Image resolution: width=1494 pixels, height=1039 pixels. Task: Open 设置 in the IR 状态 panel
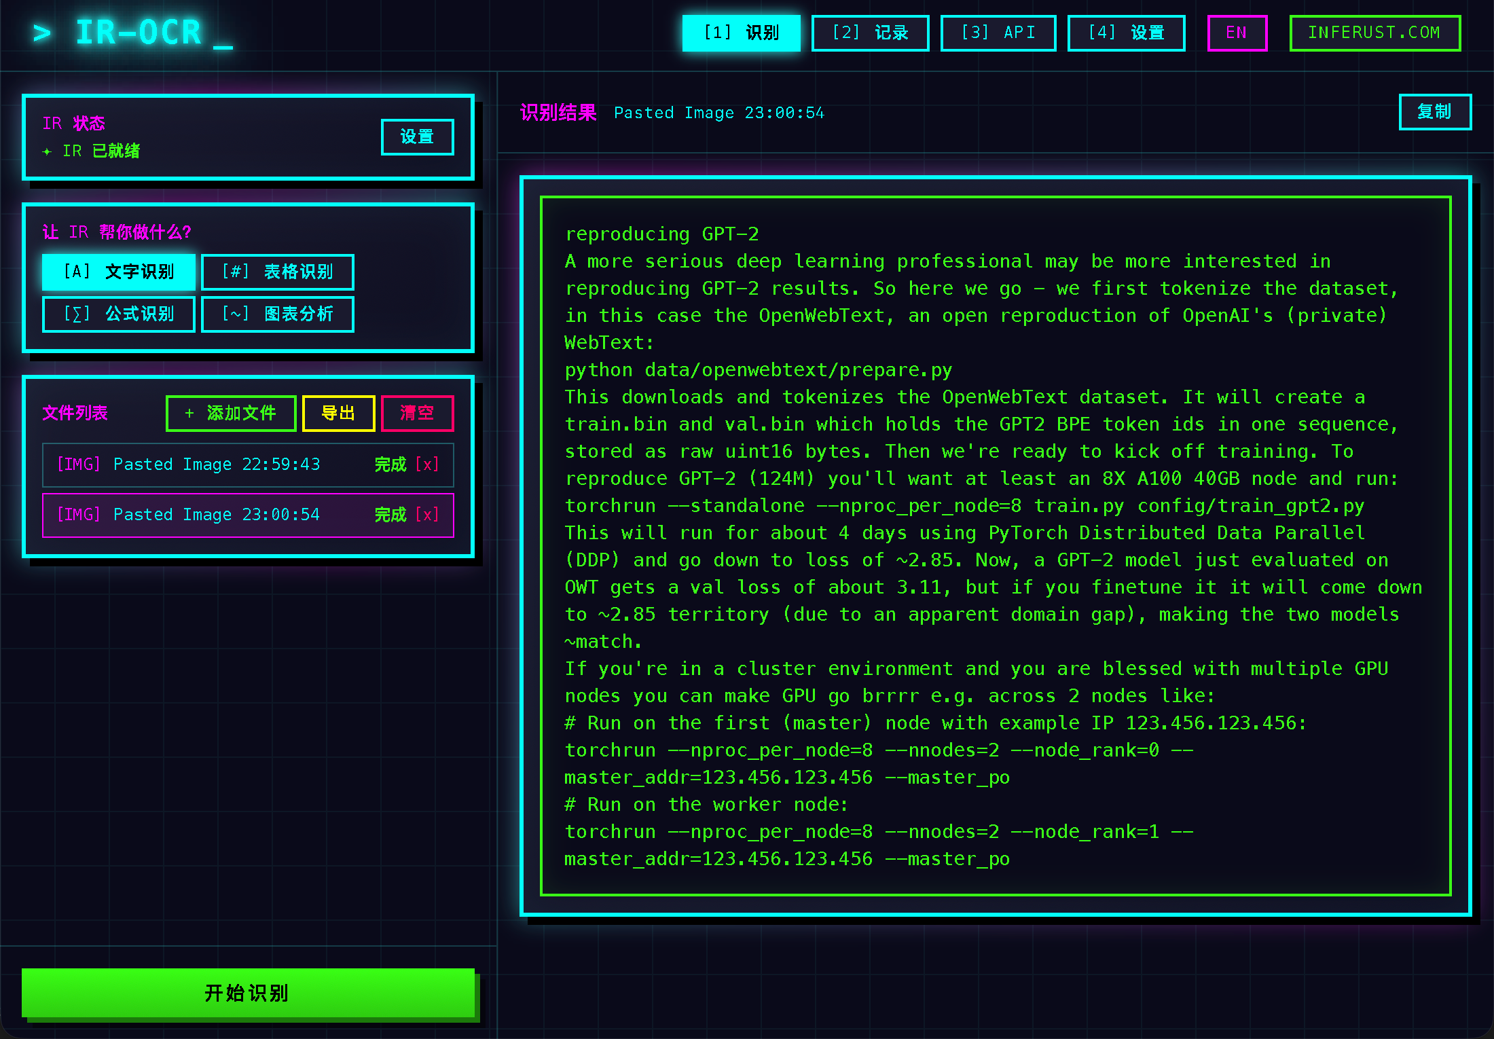click(x=417, y=136)
